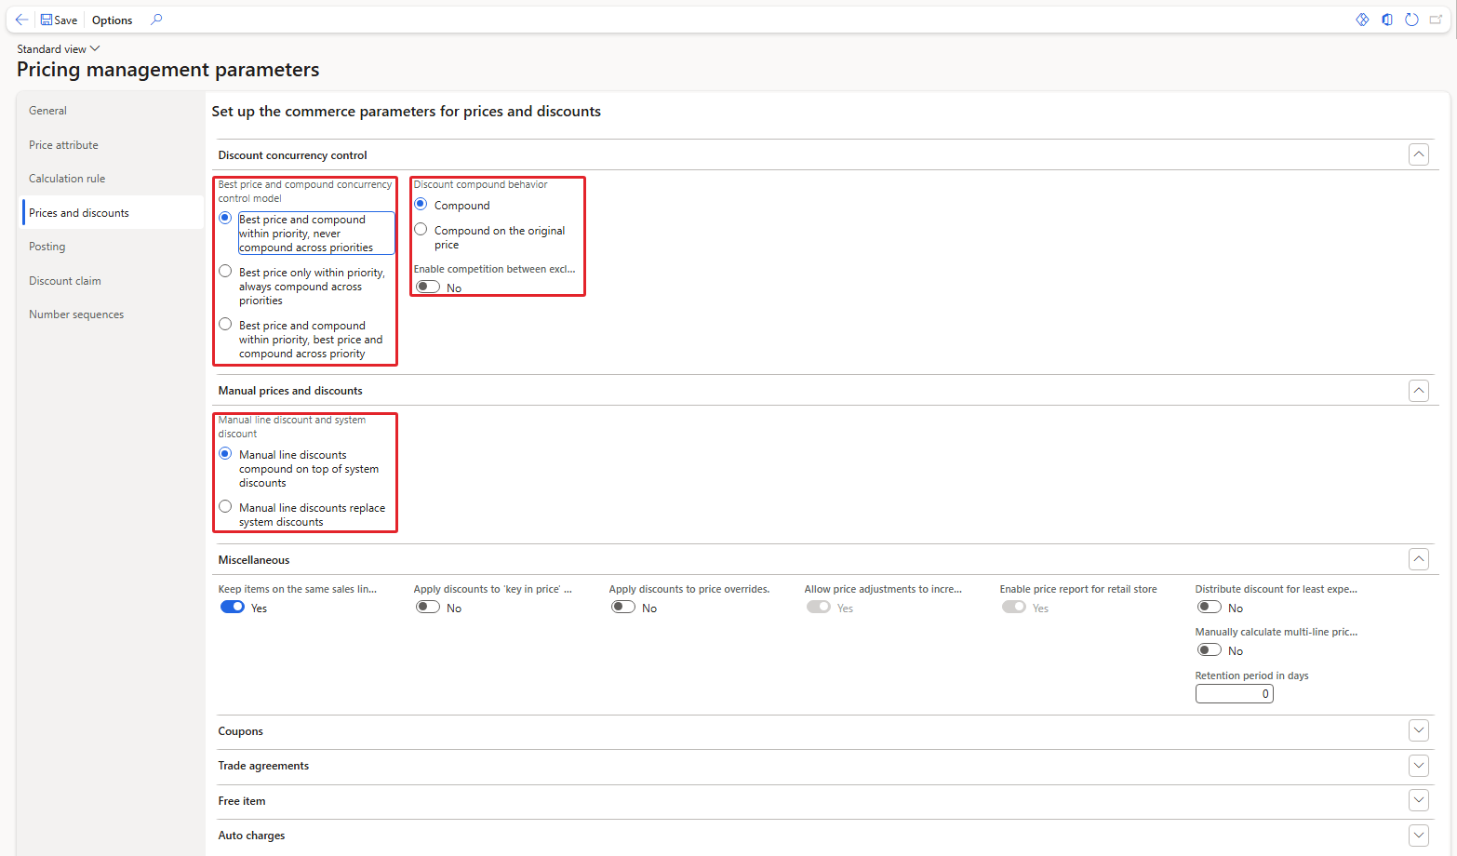
Task: Click the Miscellaneous section header text
Action: click(x=254, y=560)
